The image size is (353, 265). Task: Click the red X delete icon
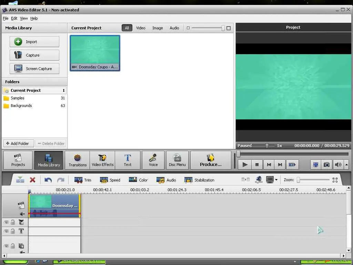[x=33, y=180]
